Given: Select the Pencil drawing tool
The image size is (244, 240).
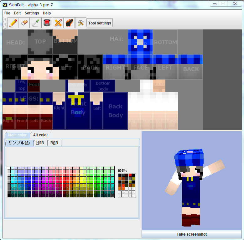Looking at the screenshot, I should pos(13,23).
